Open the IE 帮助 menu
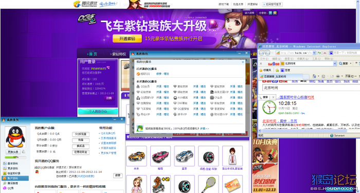The width and height of the screenshot is (360, 193). coord(329,59)
